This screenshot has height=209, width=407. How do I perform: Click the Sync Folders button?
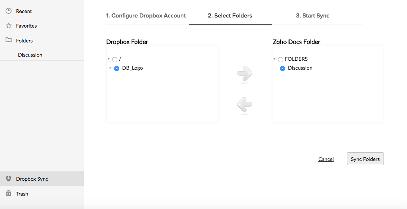[365, 159]
